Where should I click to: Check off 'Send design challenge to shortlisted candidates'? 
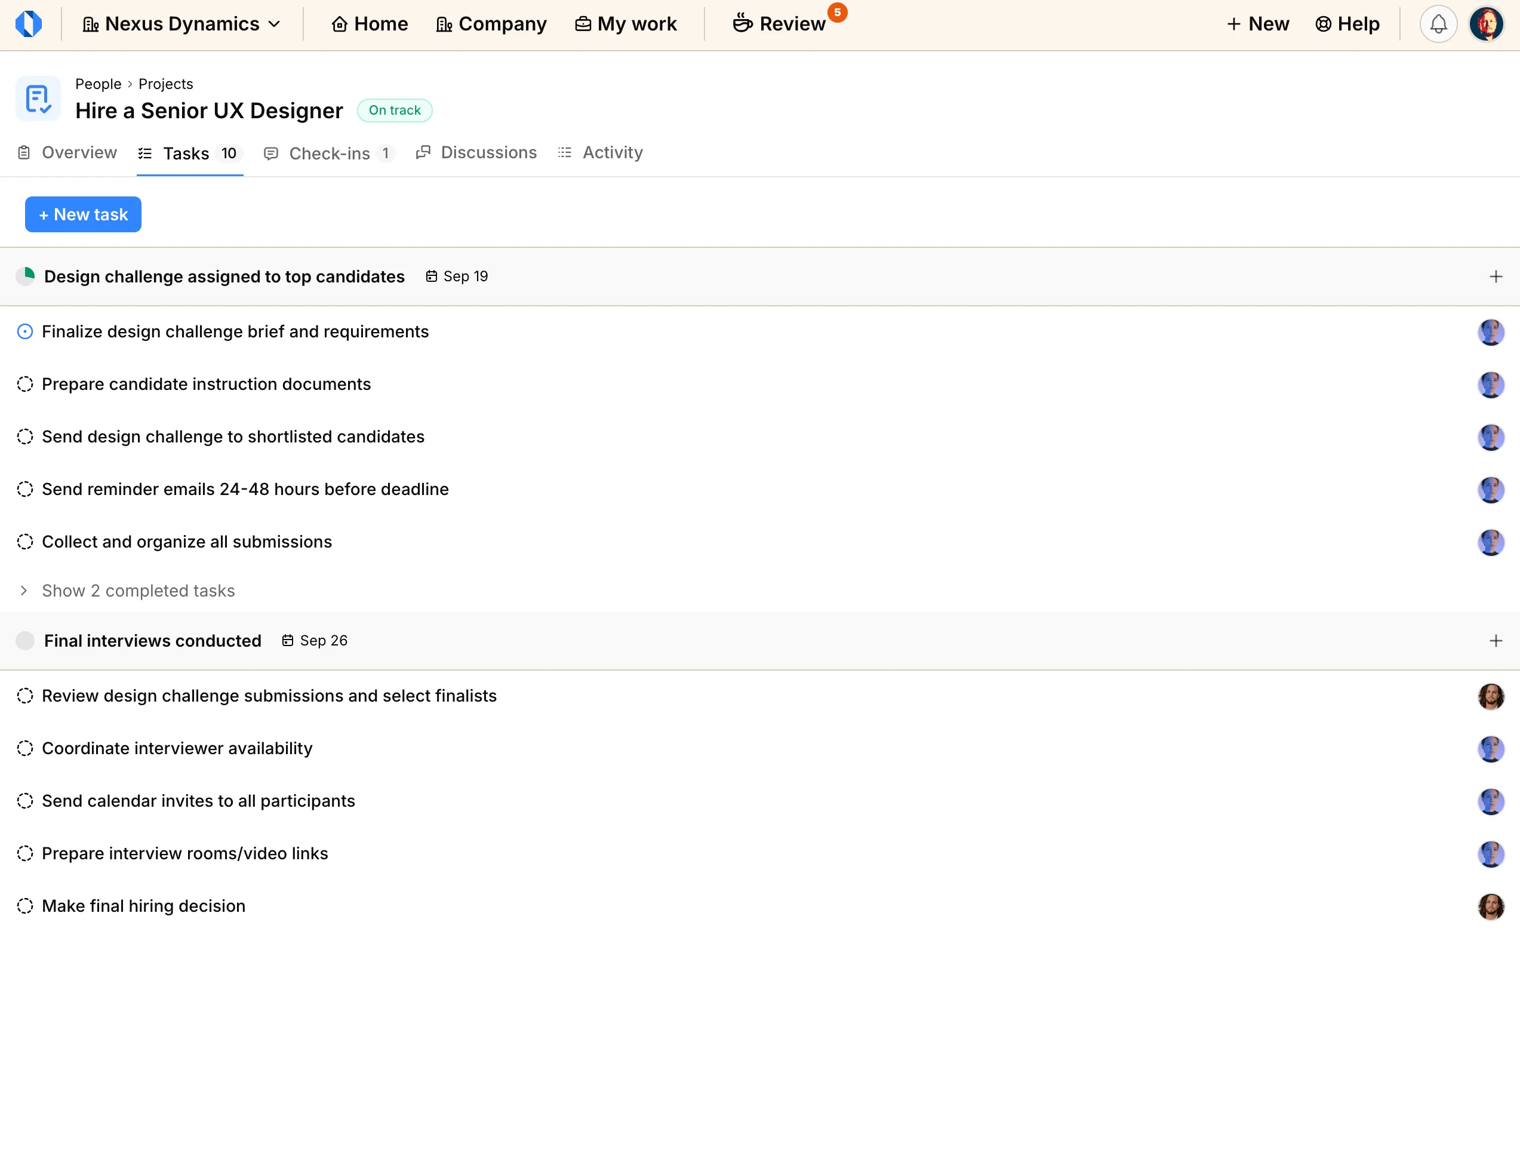click(26, 436)
